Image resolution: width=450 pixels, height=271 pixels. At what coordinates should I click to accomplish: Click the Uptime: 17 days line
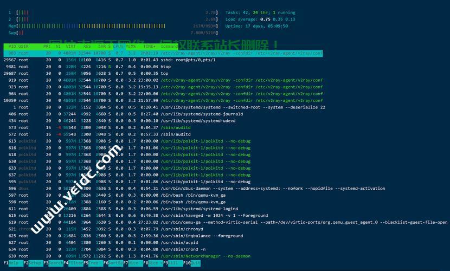[256, 26]
